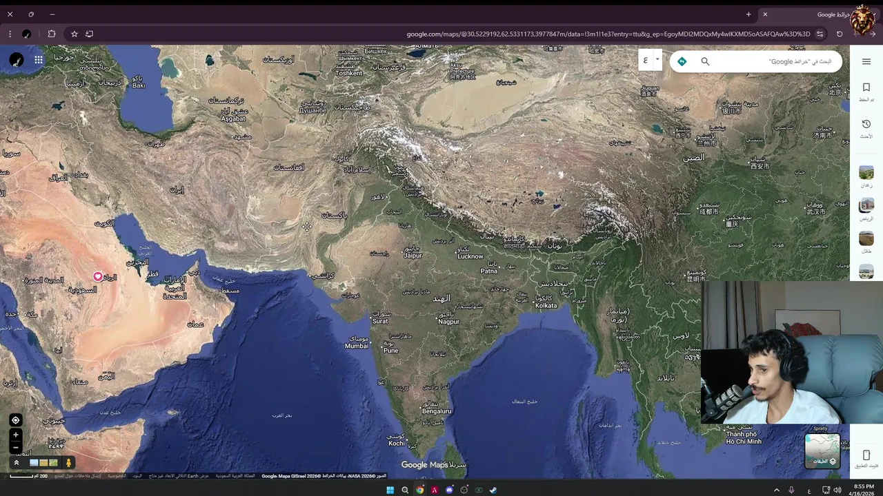
Task: Open Steam from the taskbar
Action: (493, 490)
